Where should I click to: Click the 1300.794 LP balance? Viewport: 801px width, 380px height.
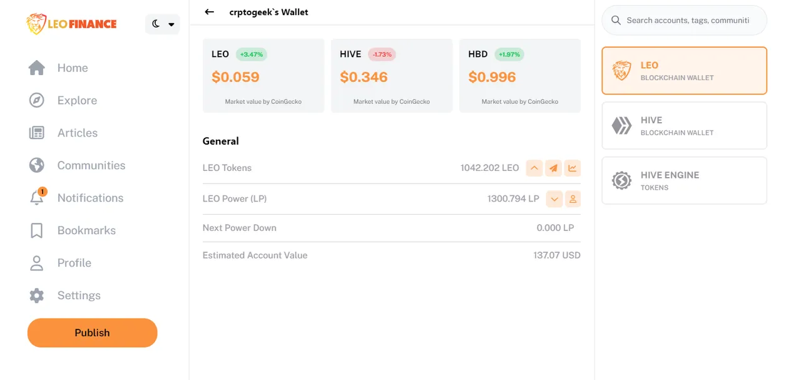pos(513,199)
